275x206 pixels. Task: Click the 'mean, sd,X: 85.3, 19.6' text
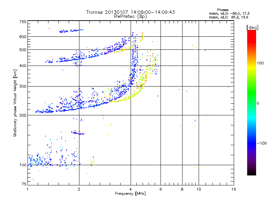[229, 17]
